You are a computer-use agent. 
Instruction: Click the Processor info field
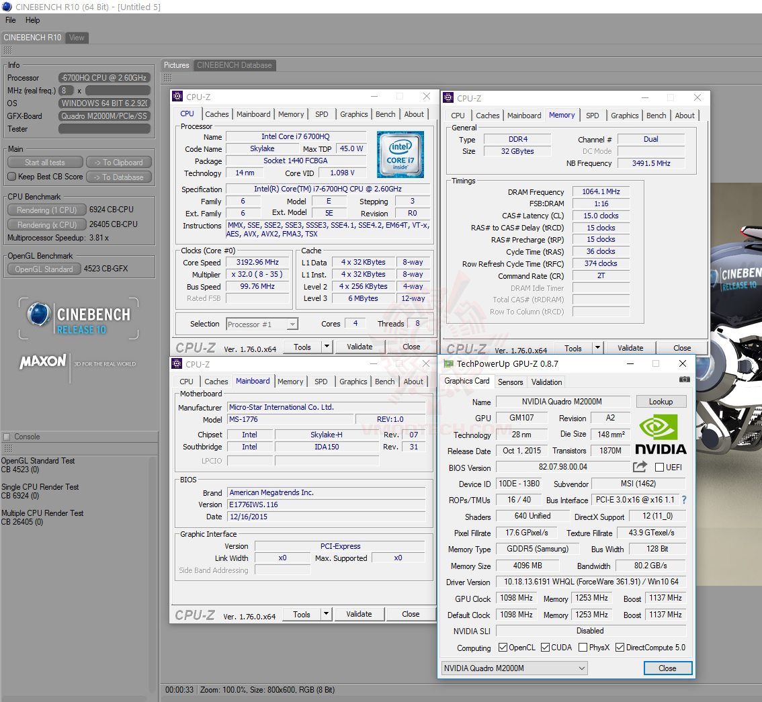104,78
